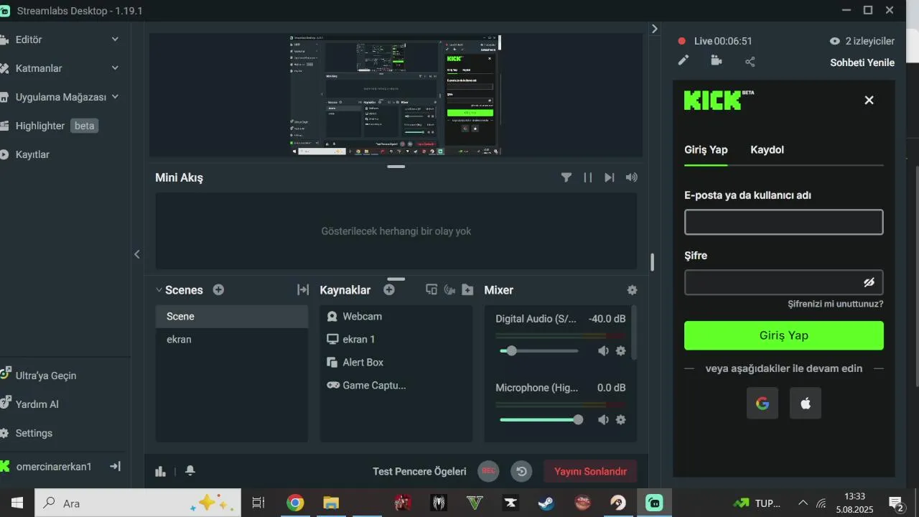Screen dimensions: 919x517
Task: Click Yayını Sonlandır to end stream
Action: click(590, 471)
